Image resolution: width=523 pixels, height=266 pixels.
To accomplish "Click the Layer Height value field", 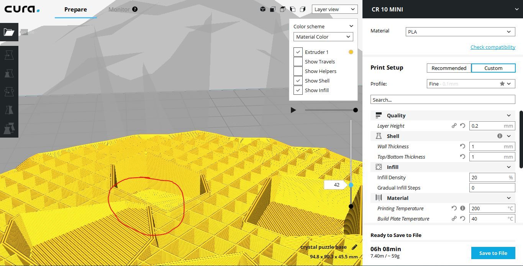I will point(492,126).
